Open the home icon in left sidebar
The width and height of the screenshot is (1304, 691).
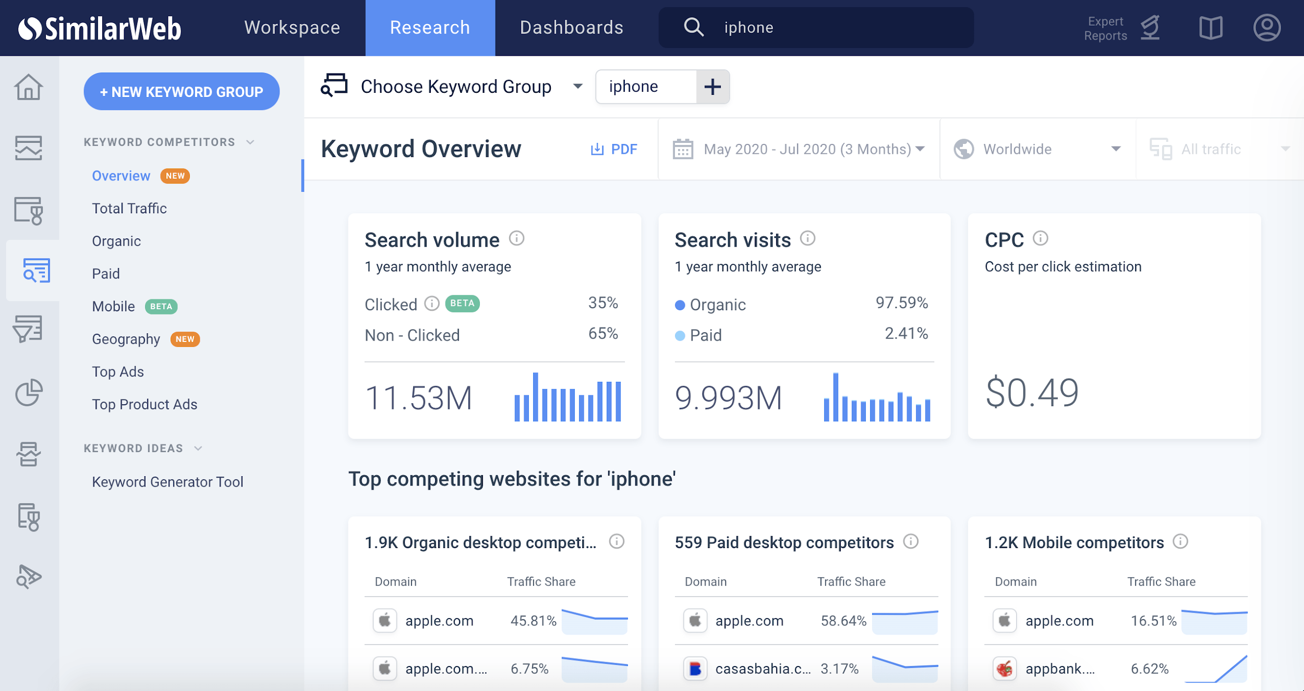(29, 87)
